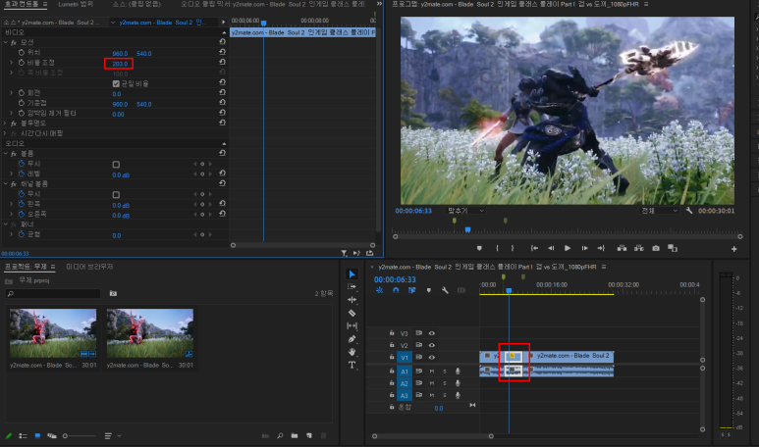Click the Lift button
The width and height of the screenshot is (759, 447).
pos(622,248)
